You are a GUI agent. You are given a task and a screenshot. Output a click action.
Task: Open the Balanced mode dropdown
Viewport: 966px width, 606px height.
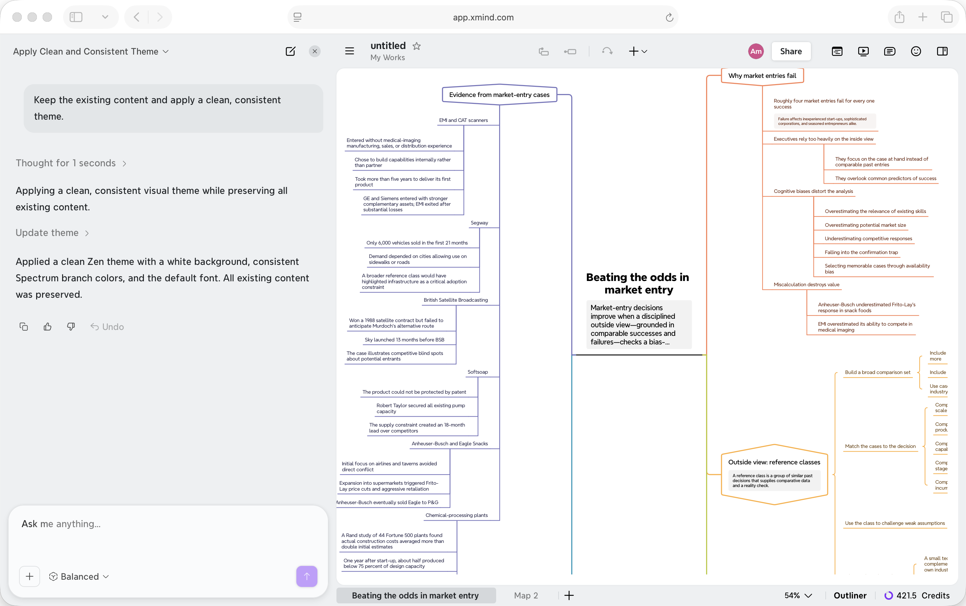79,576
